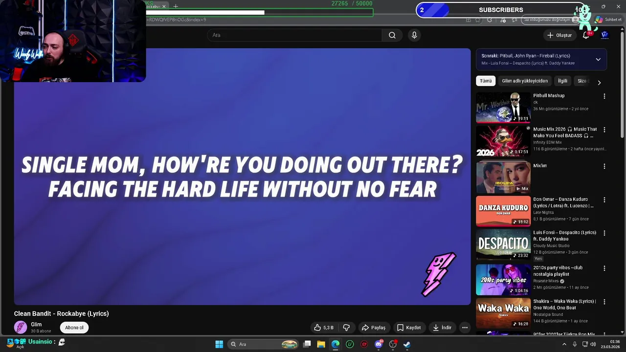Open system volume speaker icon
Screen dimensions: 626x352
point(593,344)
